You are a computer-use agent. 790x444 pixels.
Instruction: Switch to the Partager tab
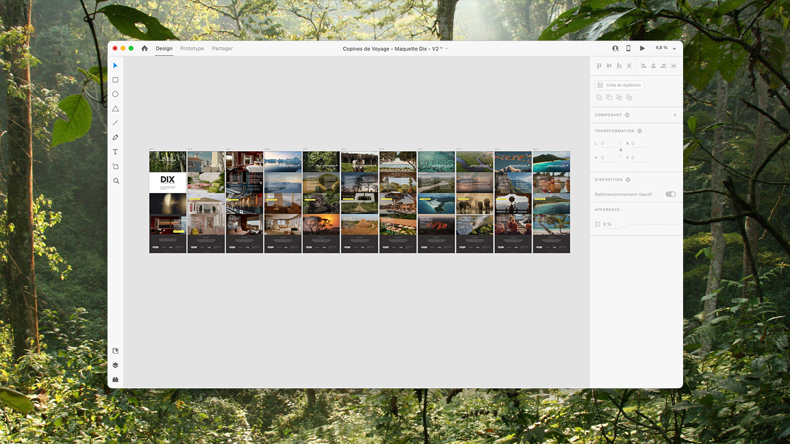coord(223,49)
